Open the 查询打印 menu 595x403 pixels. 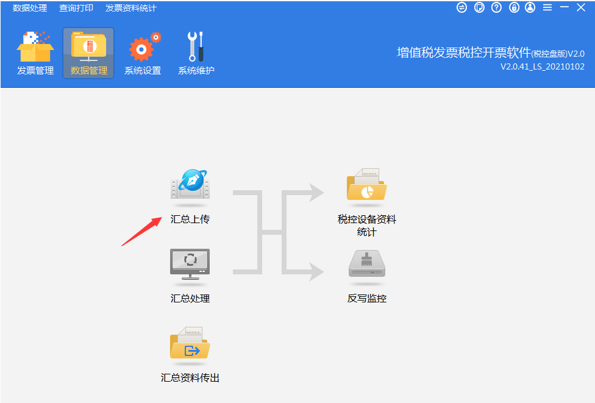point(76,8)
